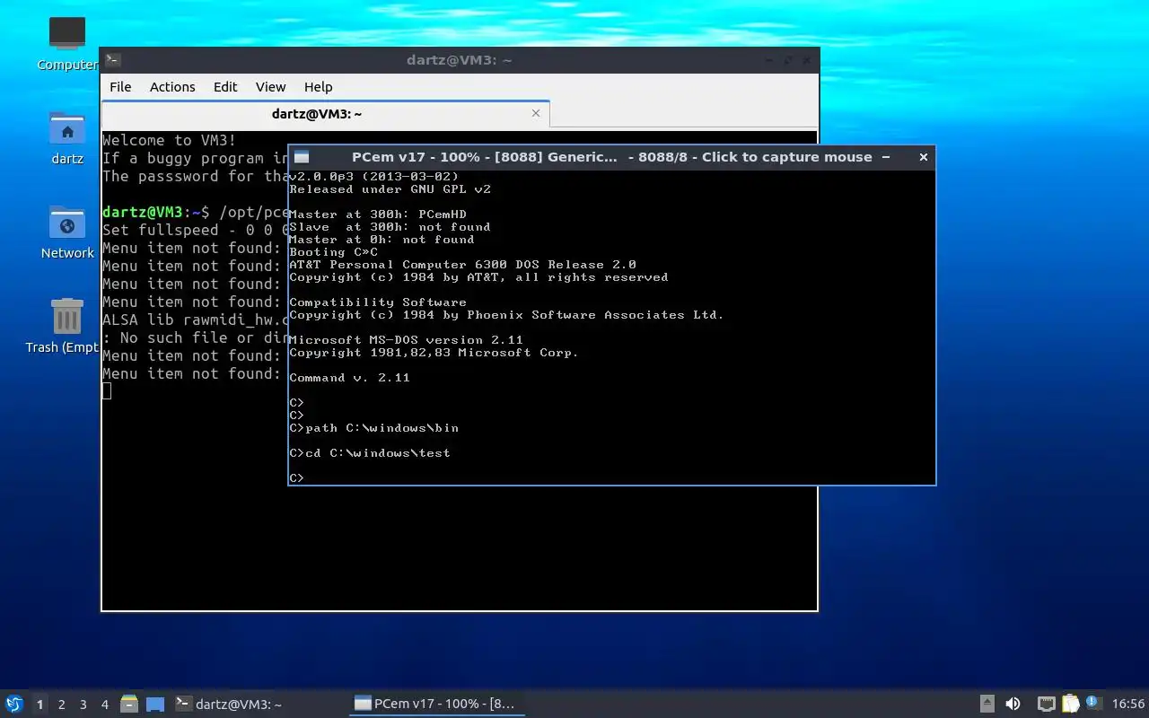Open the Network desktop icon
1149x718 pixels.
tap(67, 223)
